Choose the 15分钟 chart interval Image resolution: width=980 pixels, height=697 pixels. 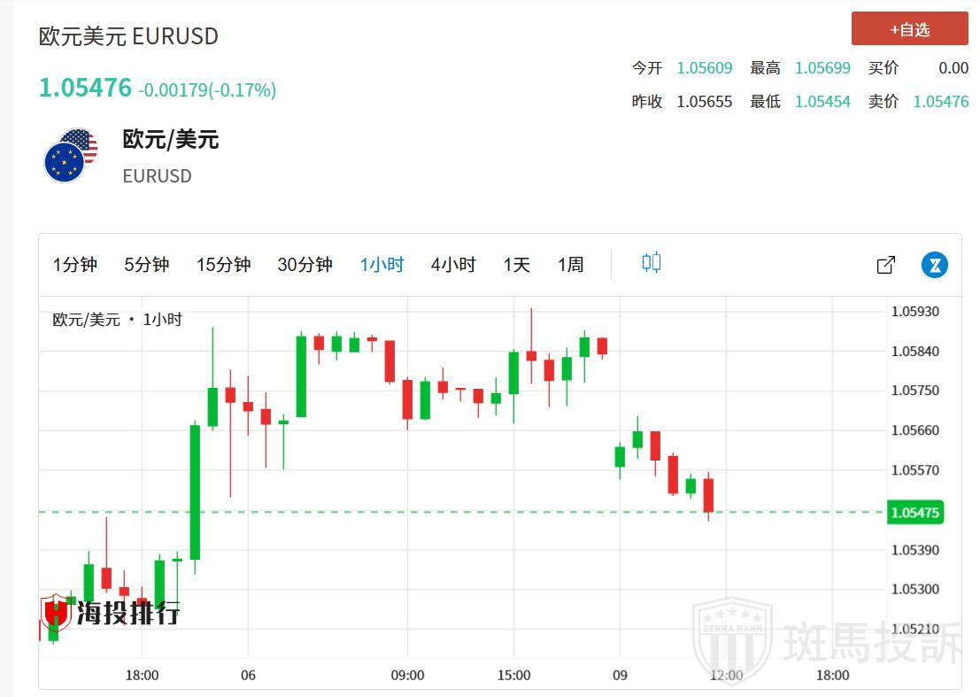(223, 265)
